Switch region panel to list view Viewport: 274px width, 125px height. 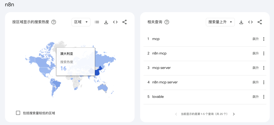click(x=97, y=22)
